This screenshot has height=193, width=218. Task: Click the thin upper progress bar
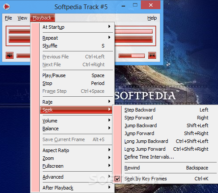[x=133, y=31]
